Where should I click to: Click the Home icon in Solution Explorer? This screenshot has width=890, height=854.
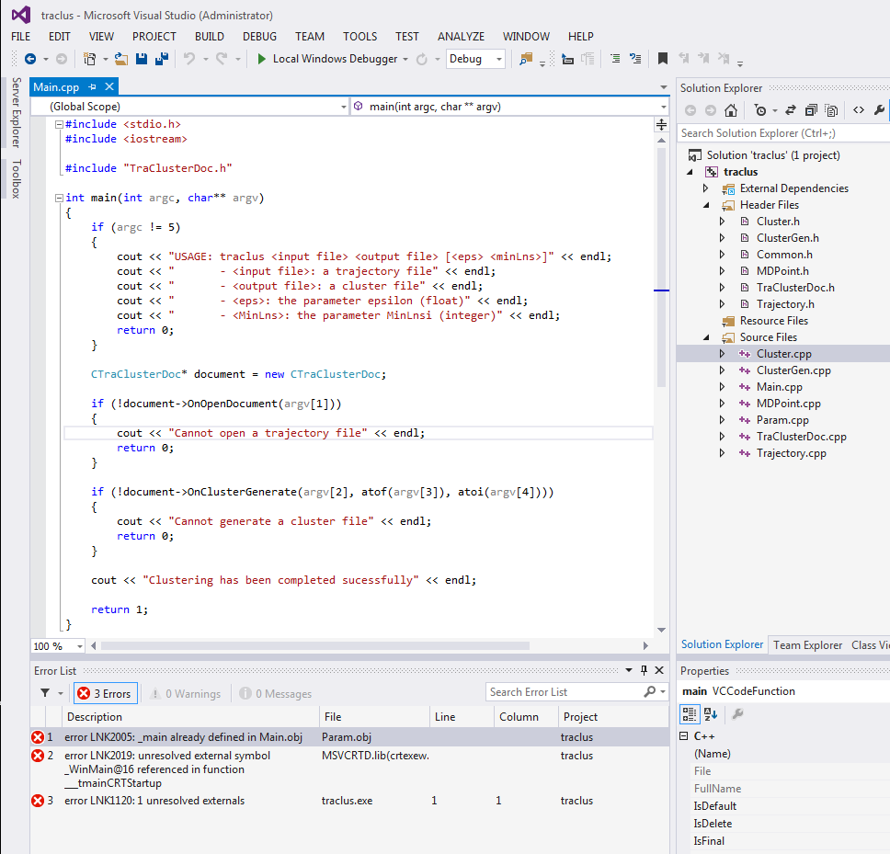(730, 110)
